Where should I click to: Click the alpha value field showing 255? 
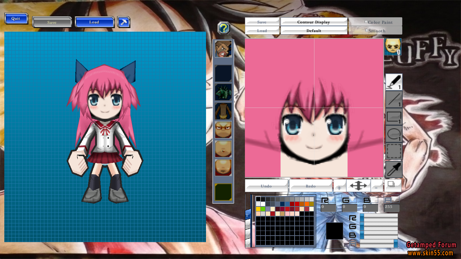391,208
